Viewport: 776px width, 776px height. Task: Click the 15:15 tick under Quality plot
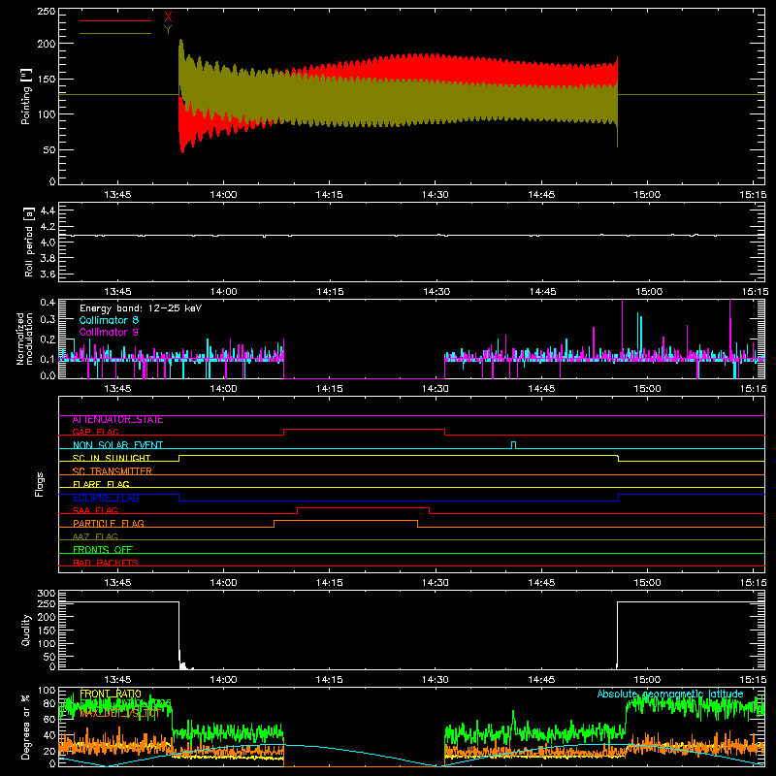pos(754,680)
